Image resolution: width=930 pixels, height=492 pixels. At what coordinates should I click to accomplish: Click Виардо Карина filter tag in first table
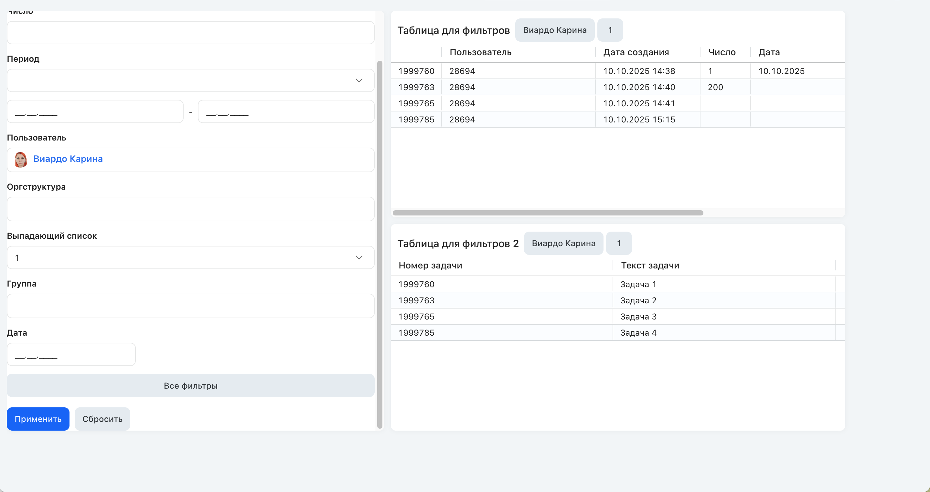pyautogui.click(x=554, y=30)
